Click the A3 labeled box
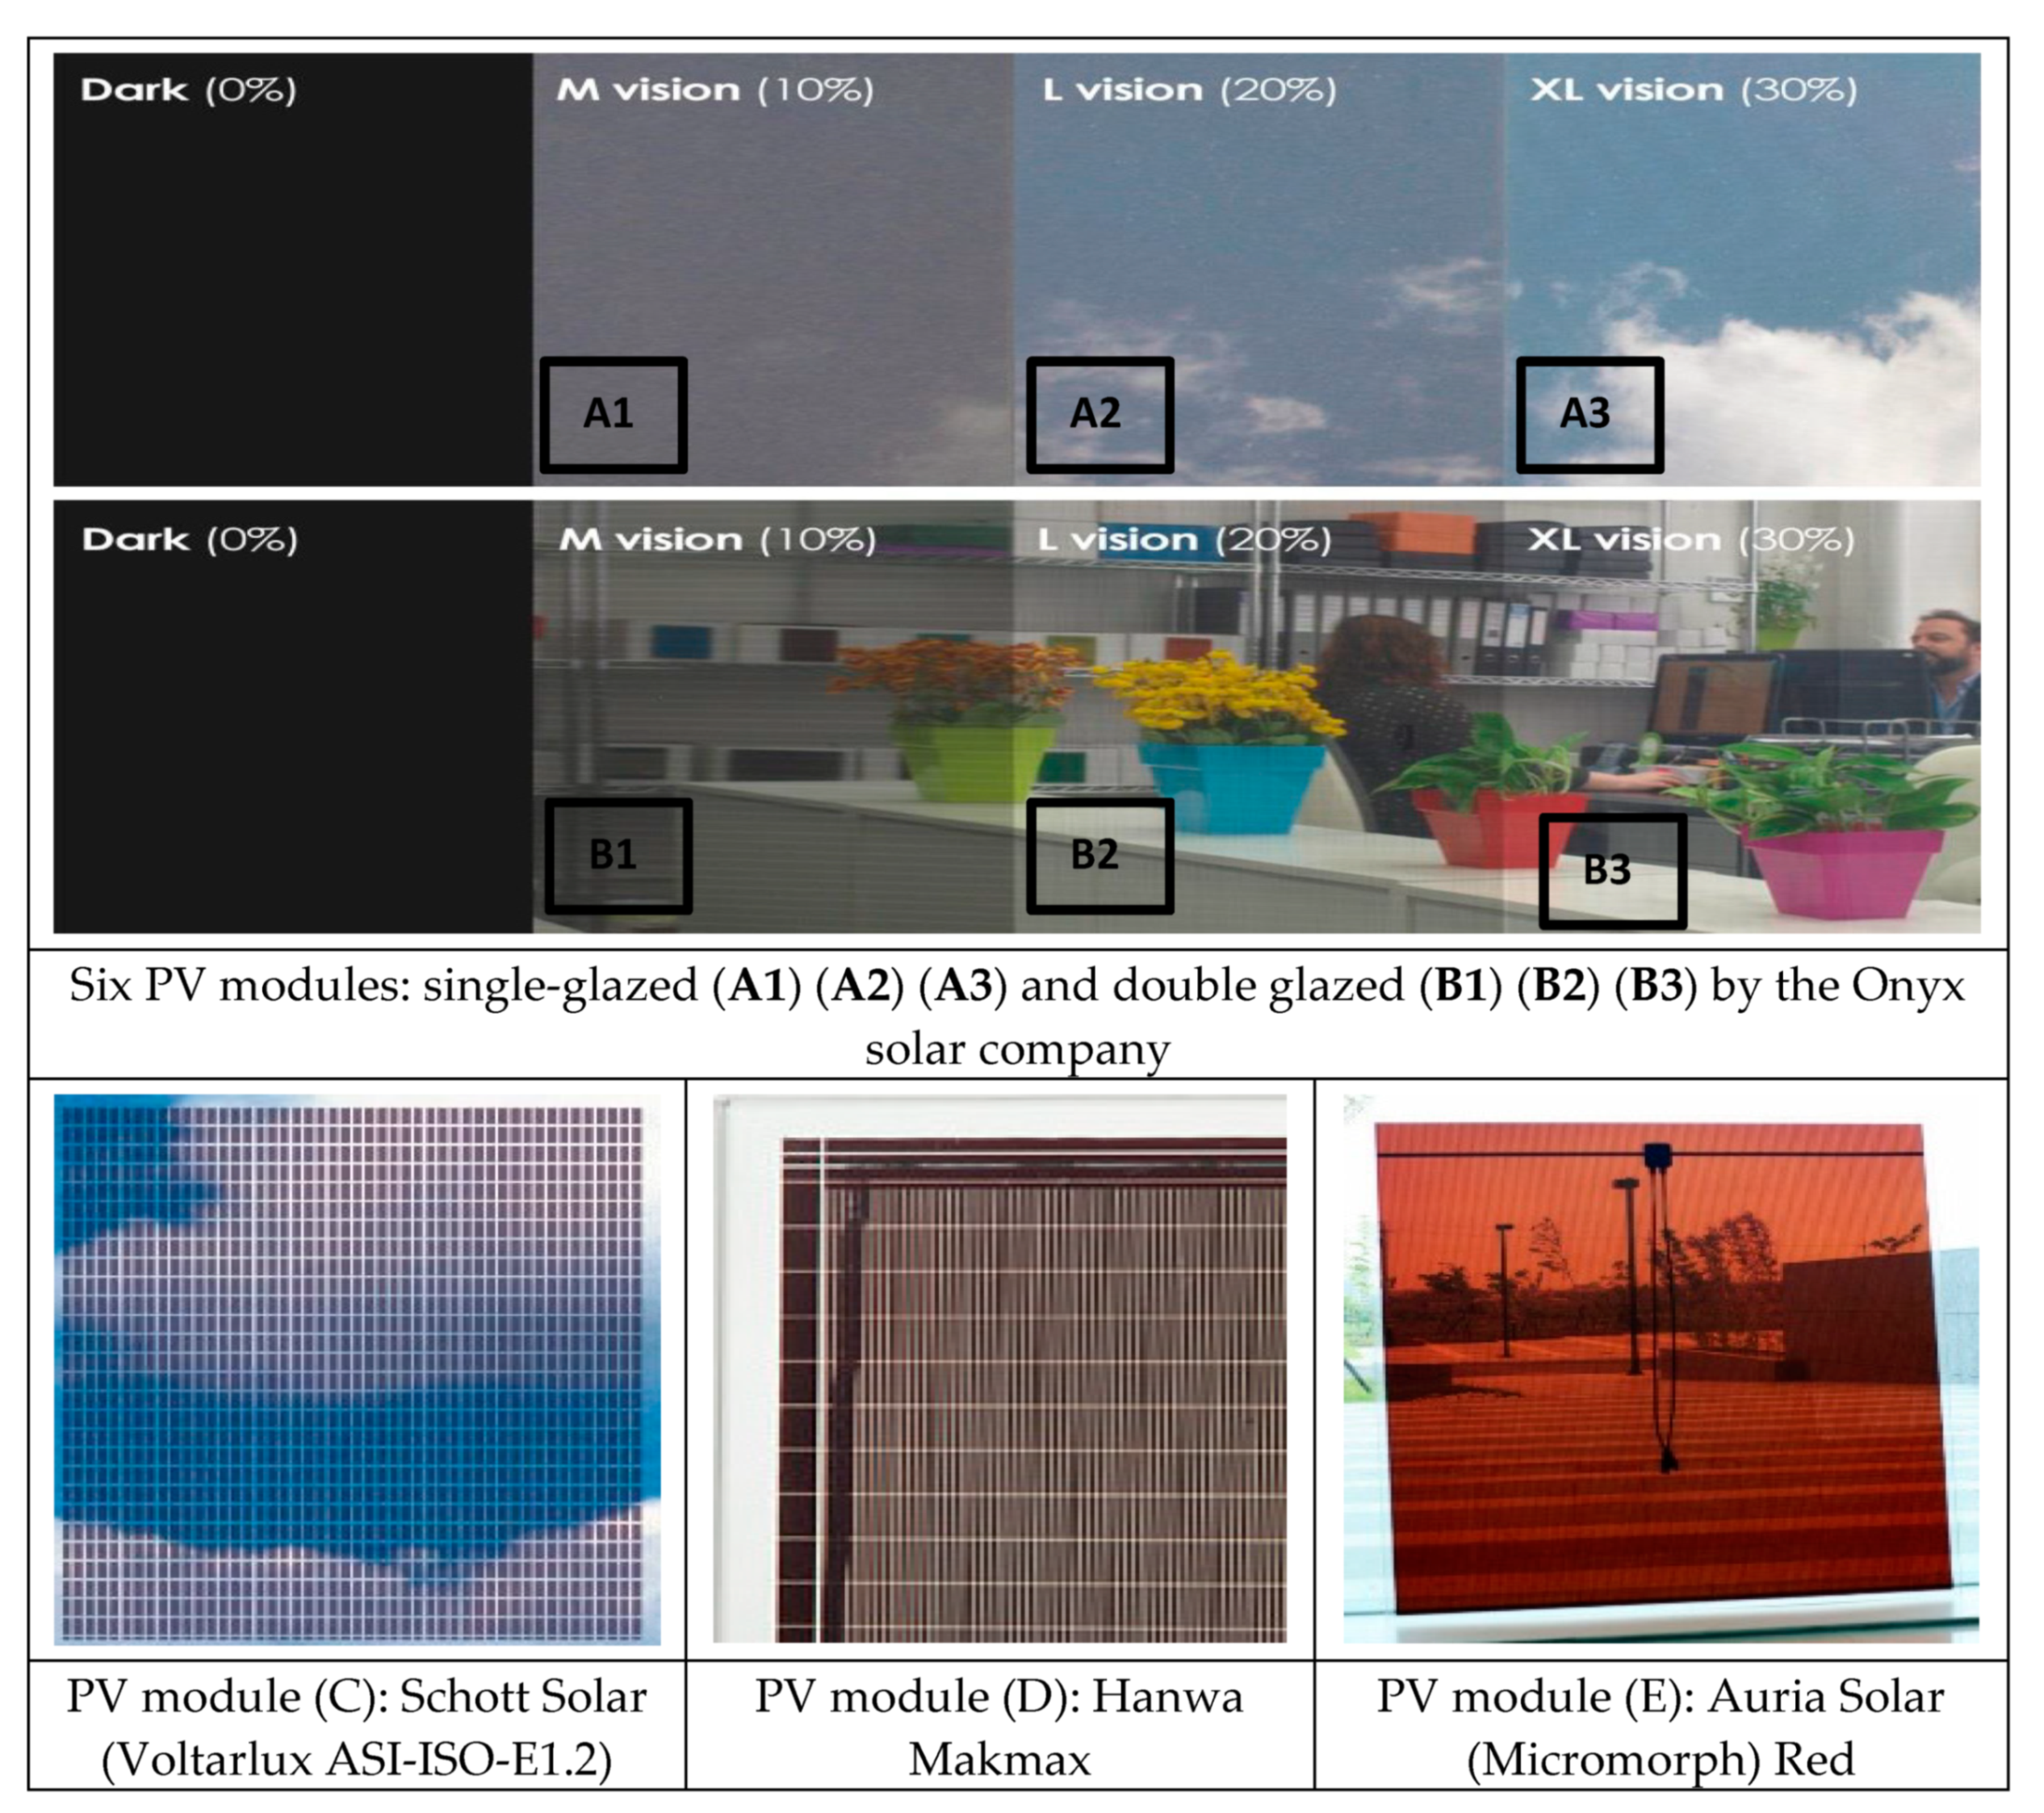 tap(1589, 414)
